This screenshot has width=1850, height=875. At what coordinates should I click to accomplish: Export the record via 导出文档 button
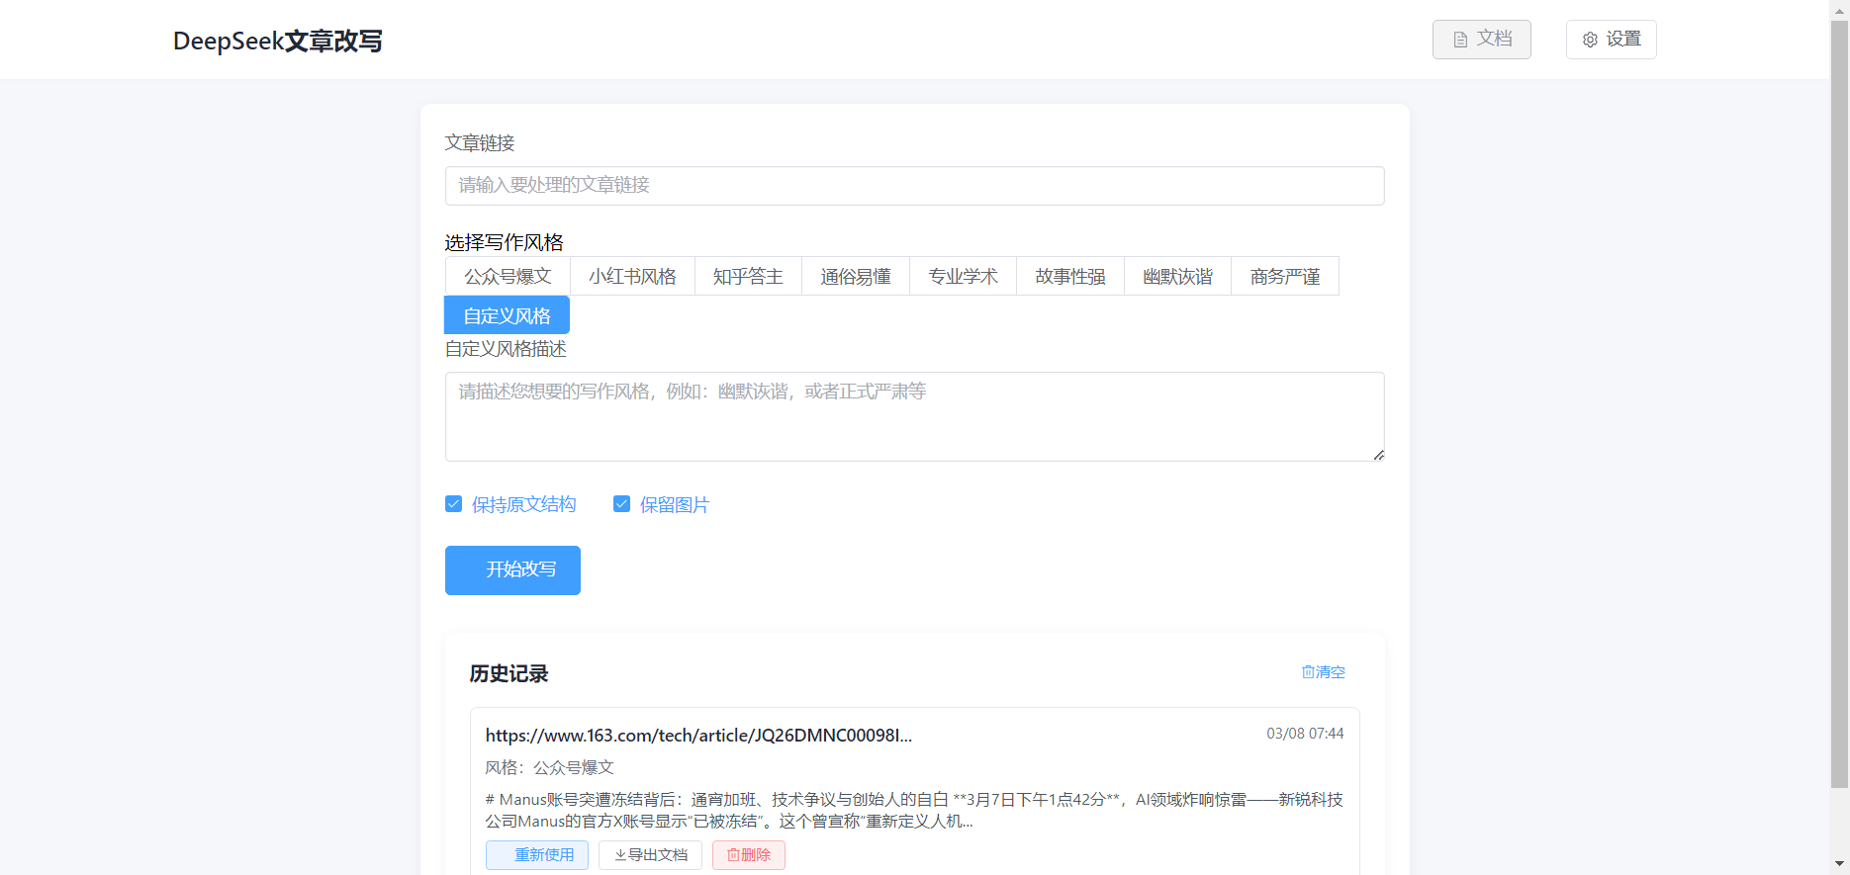coord(650,855)
